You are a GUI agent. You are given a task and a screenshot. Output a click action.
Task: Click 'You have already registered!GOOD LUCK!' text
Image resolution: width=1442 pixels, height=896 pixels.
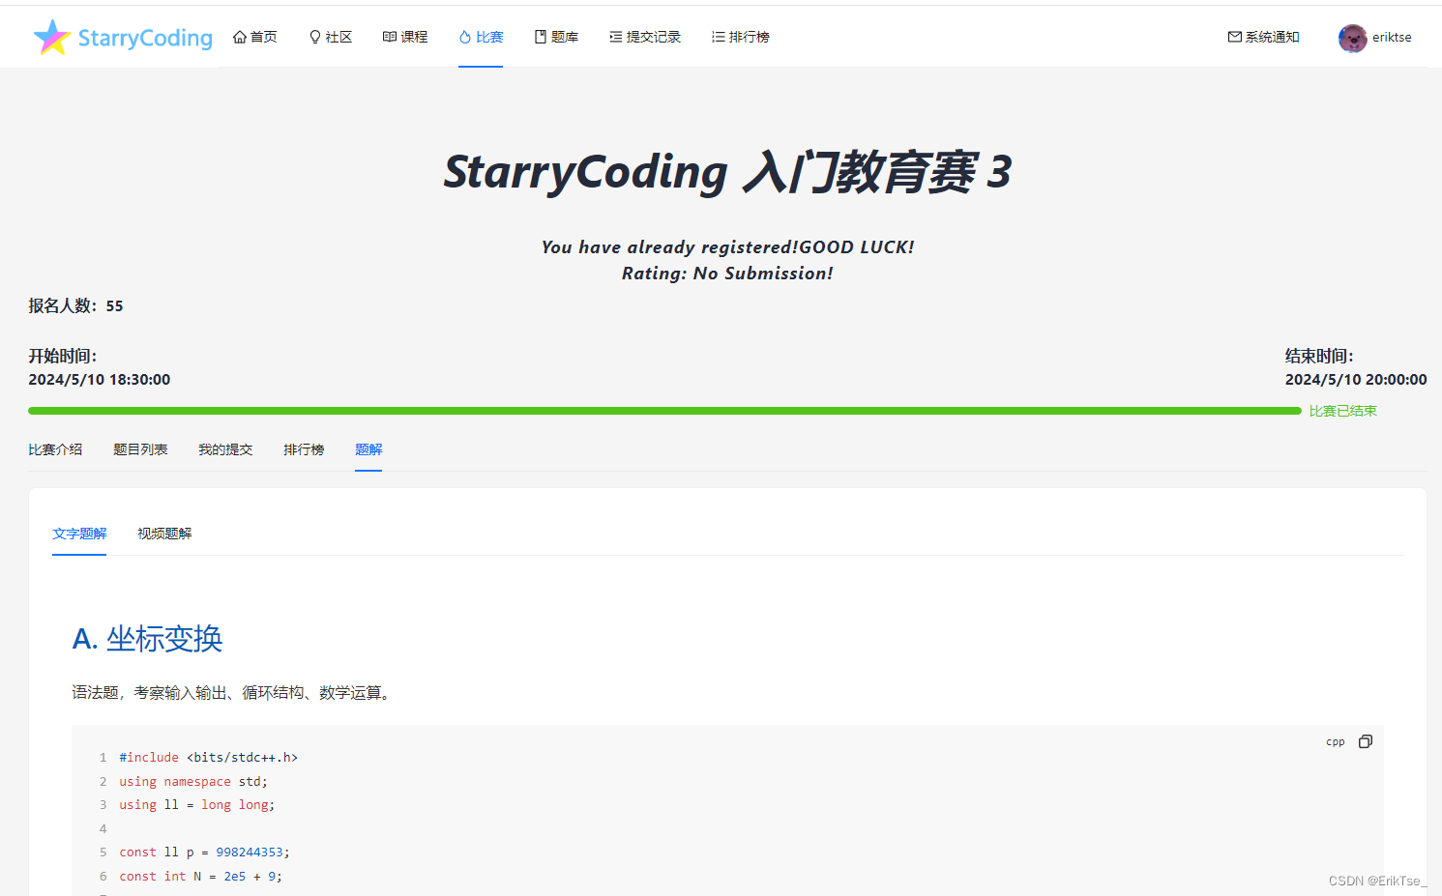[727, 247]
